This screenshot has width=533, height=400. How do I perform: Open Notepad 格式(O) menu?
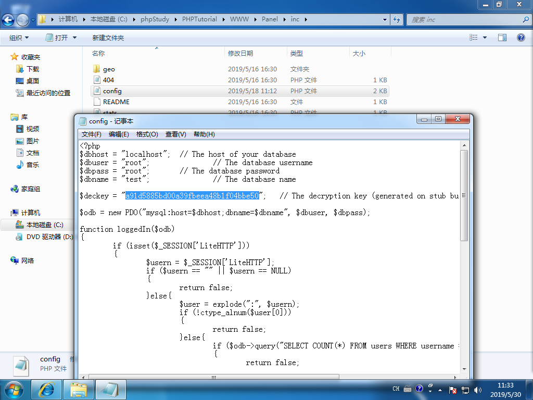coord(147,134)
